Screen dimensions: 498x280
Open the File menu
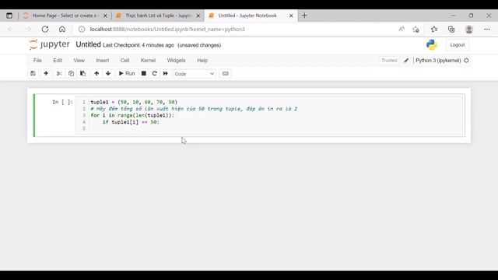click(37, 61)
